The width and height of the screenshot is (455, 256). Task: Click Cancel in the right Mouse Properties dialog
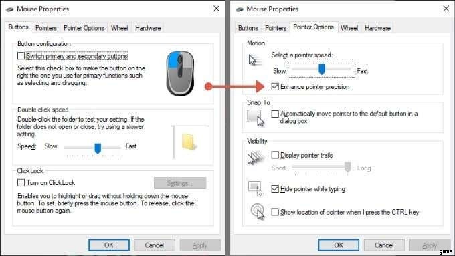pyautogui.click(x=384, y=245)
